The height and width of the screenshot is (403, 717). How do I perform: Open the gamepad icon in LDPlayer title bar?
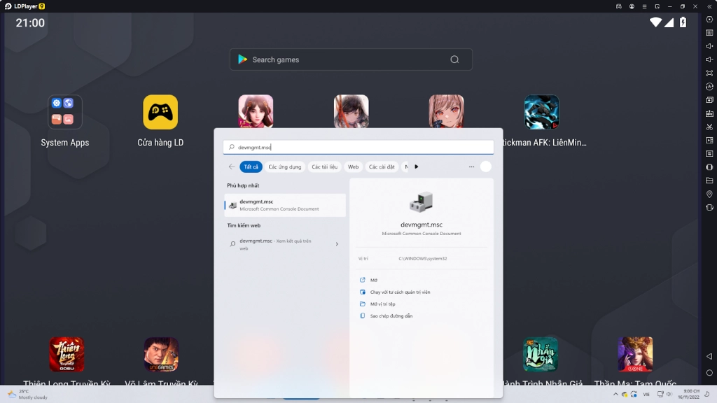[619, 6]
